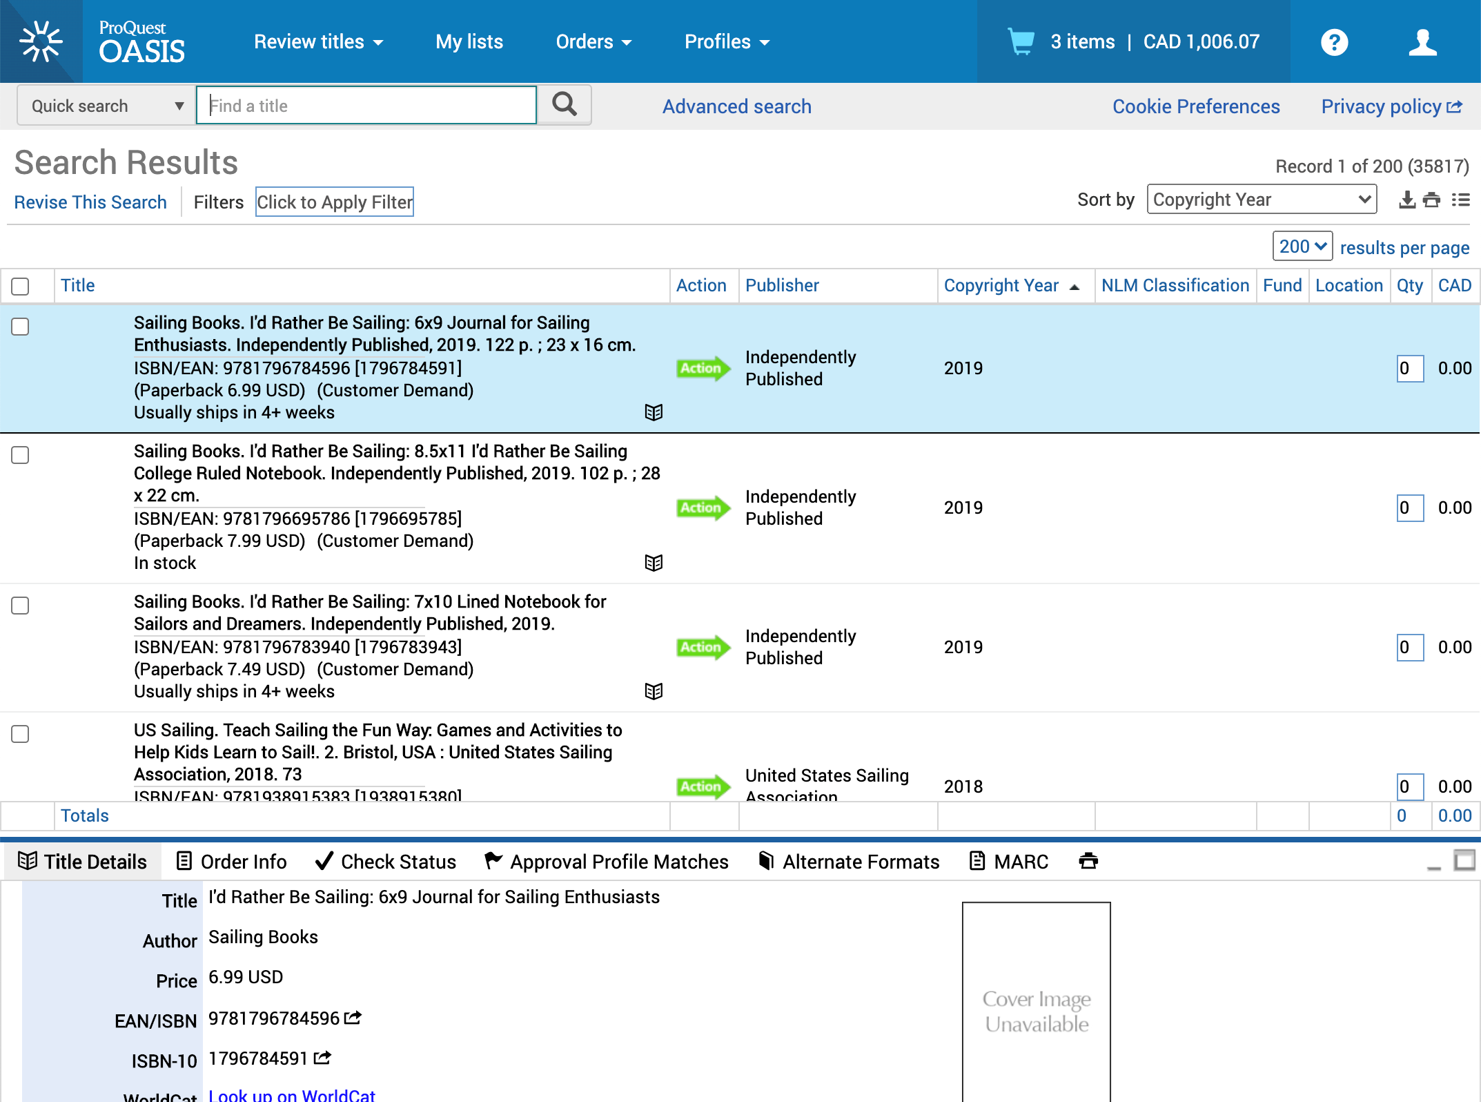Check the 8.5x11 College Ruled Notebook row

point(20,455)
